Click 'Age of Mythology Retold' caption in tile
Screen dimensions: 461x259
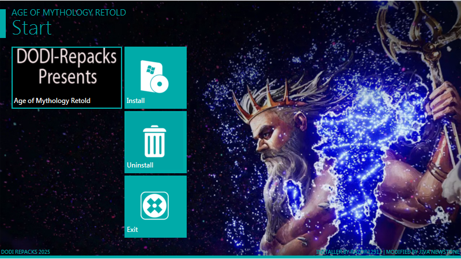pos(52,101)
